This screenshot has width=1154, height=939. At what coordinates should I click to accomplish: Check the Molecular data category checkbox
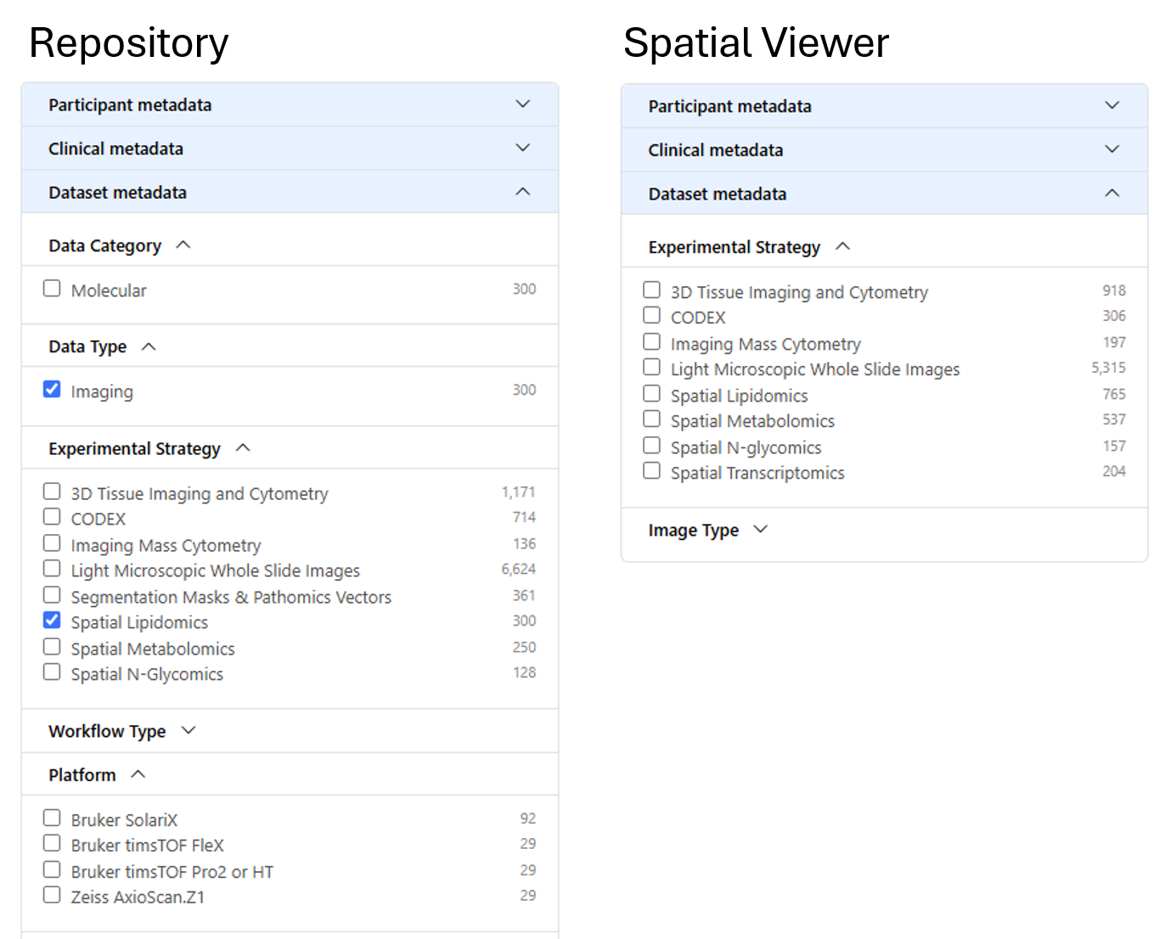[52, 288]
